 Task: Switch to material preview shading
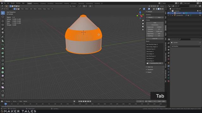[161, 9]
